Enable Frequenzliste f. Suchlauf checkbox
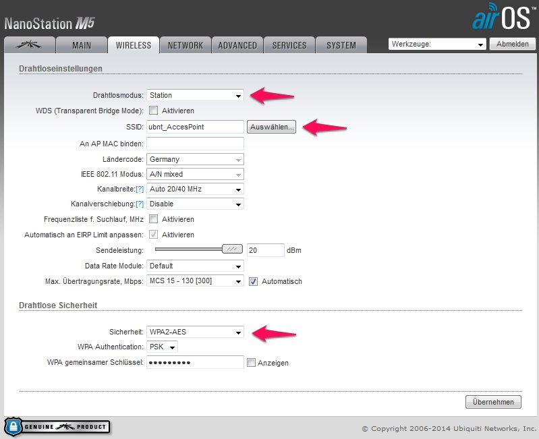This screenshot has height=439, width=539. [x=153, y=218]
